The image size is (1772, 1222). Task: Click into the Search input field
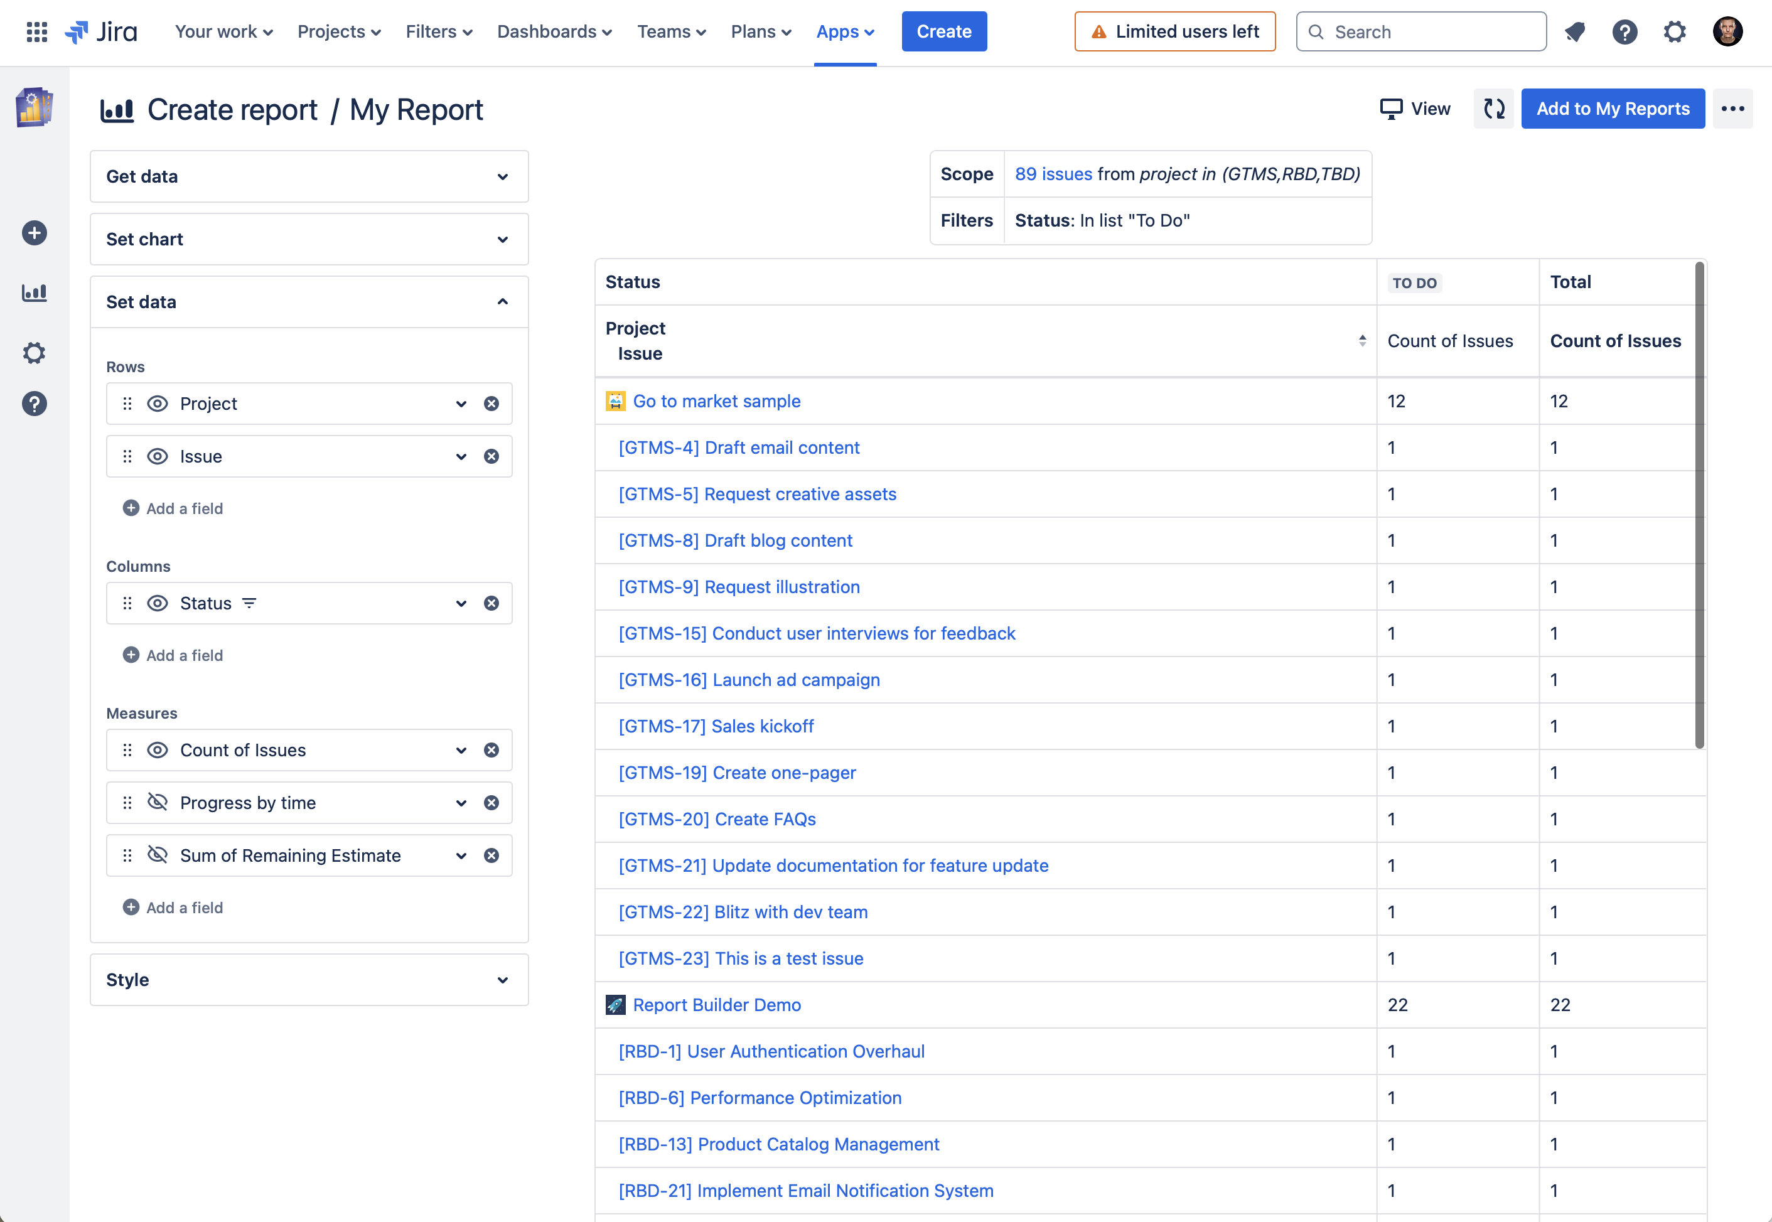click(x=1421, y=31)
